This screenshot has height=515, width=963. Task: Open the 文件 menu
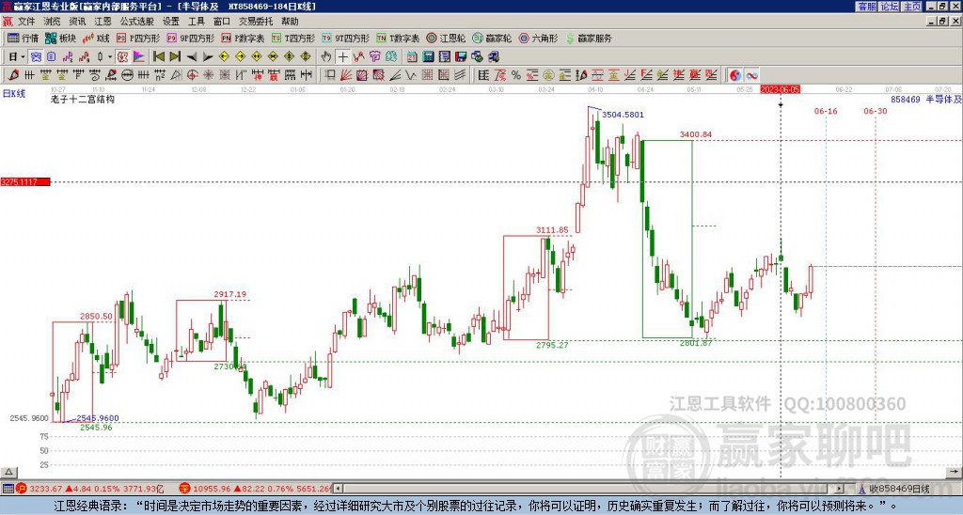(x=26, y=22)
